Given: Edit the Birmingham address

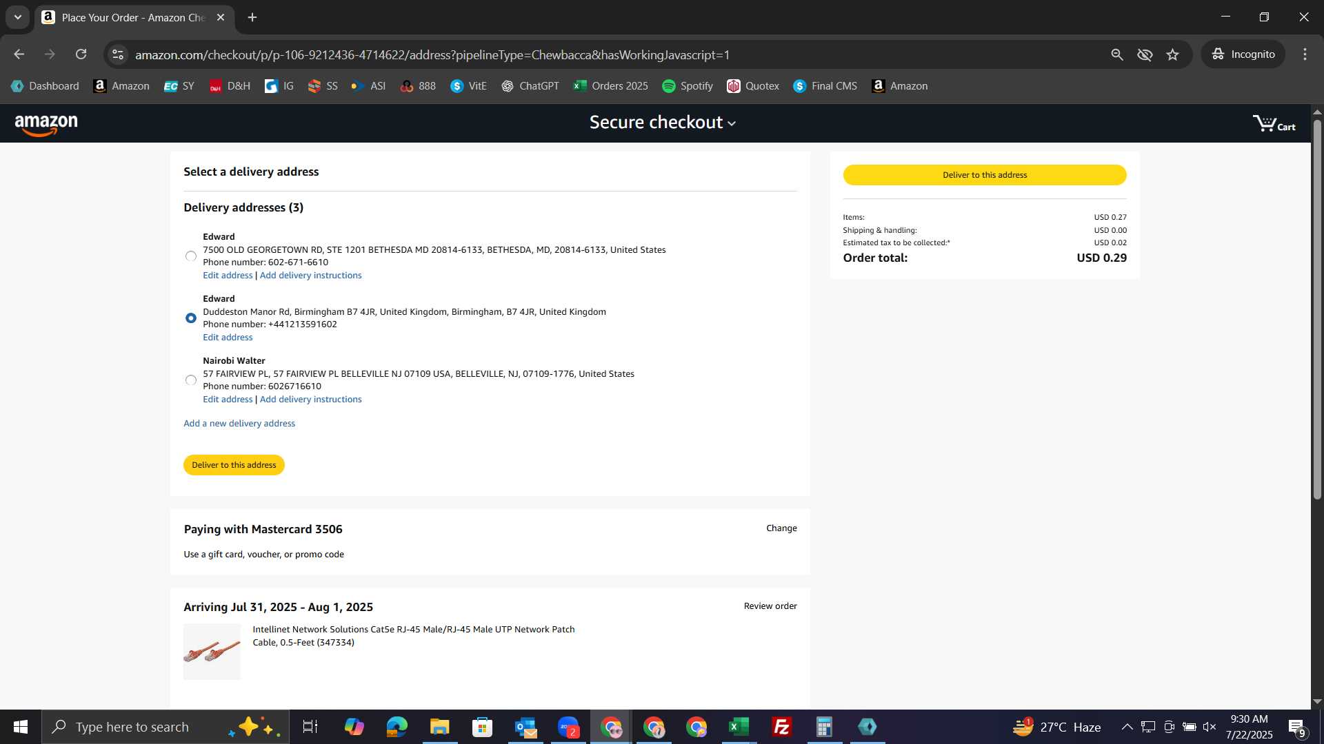Looking at the screenshot, I should point(228,338).
